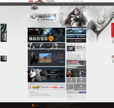The image size is (114, 108).
Task: Open the 活动专区 button
Action: pos(55,77)
